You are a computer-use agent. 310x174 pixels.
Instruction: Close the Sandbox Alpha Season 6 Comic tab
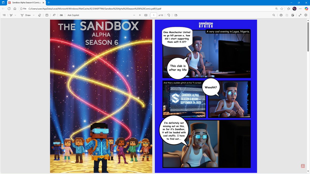[44, 3]
